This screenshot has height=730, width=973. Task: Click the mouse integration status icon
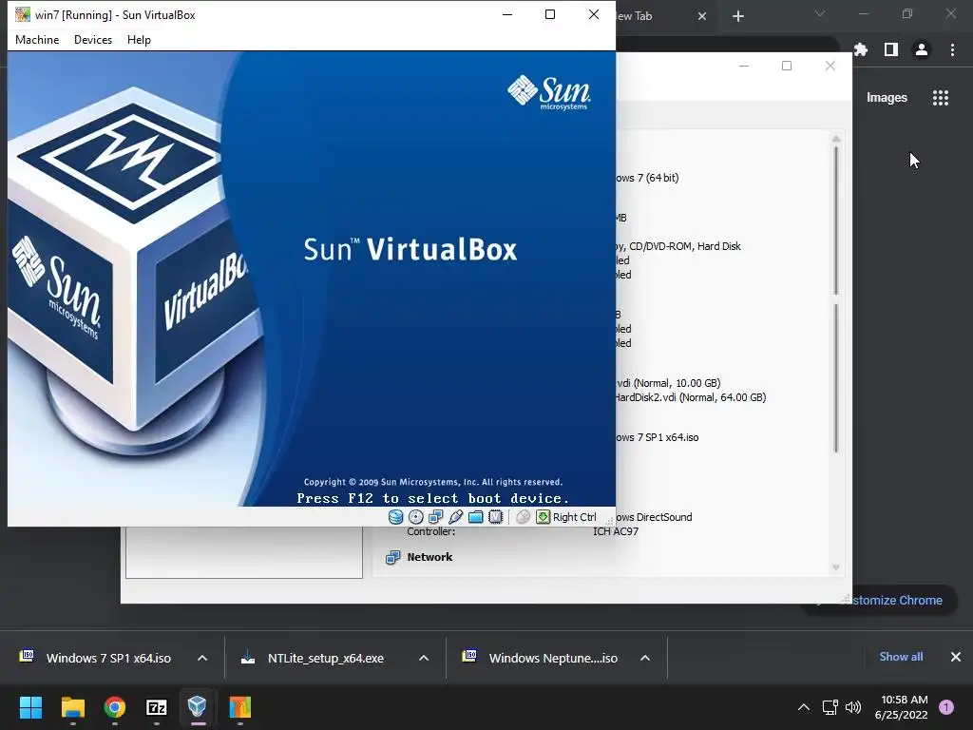click(x=524, y=517)
